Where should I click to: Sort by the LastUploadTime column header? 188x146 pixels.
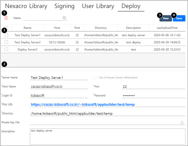[167, 28]
